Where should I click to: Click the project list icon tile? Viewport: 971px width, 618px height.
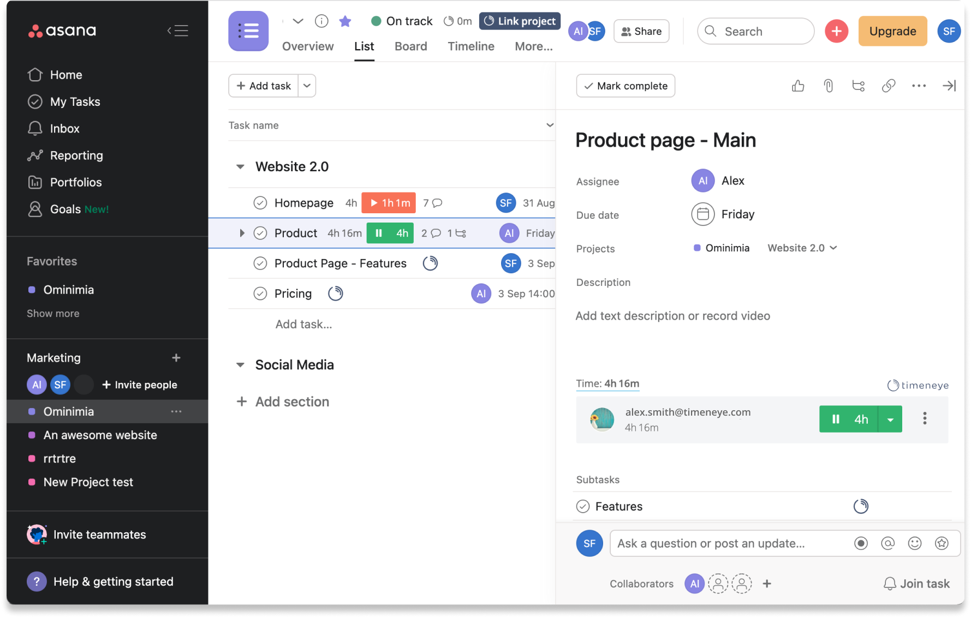pyautogui.click(x=248, y=31)
